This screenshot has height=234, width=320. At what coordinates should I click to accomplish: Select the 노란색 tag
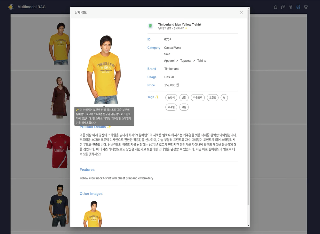coord(171,98)
